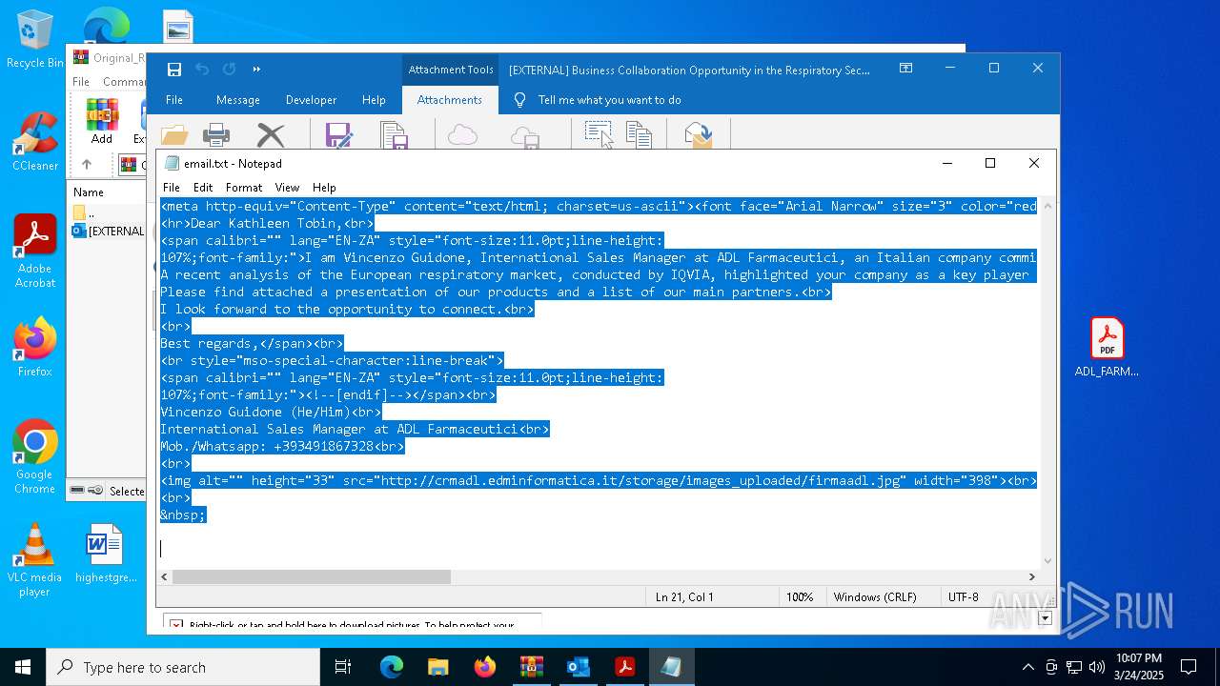Open the Outlook File tab

pyautogui.click(x=174, y=100)
